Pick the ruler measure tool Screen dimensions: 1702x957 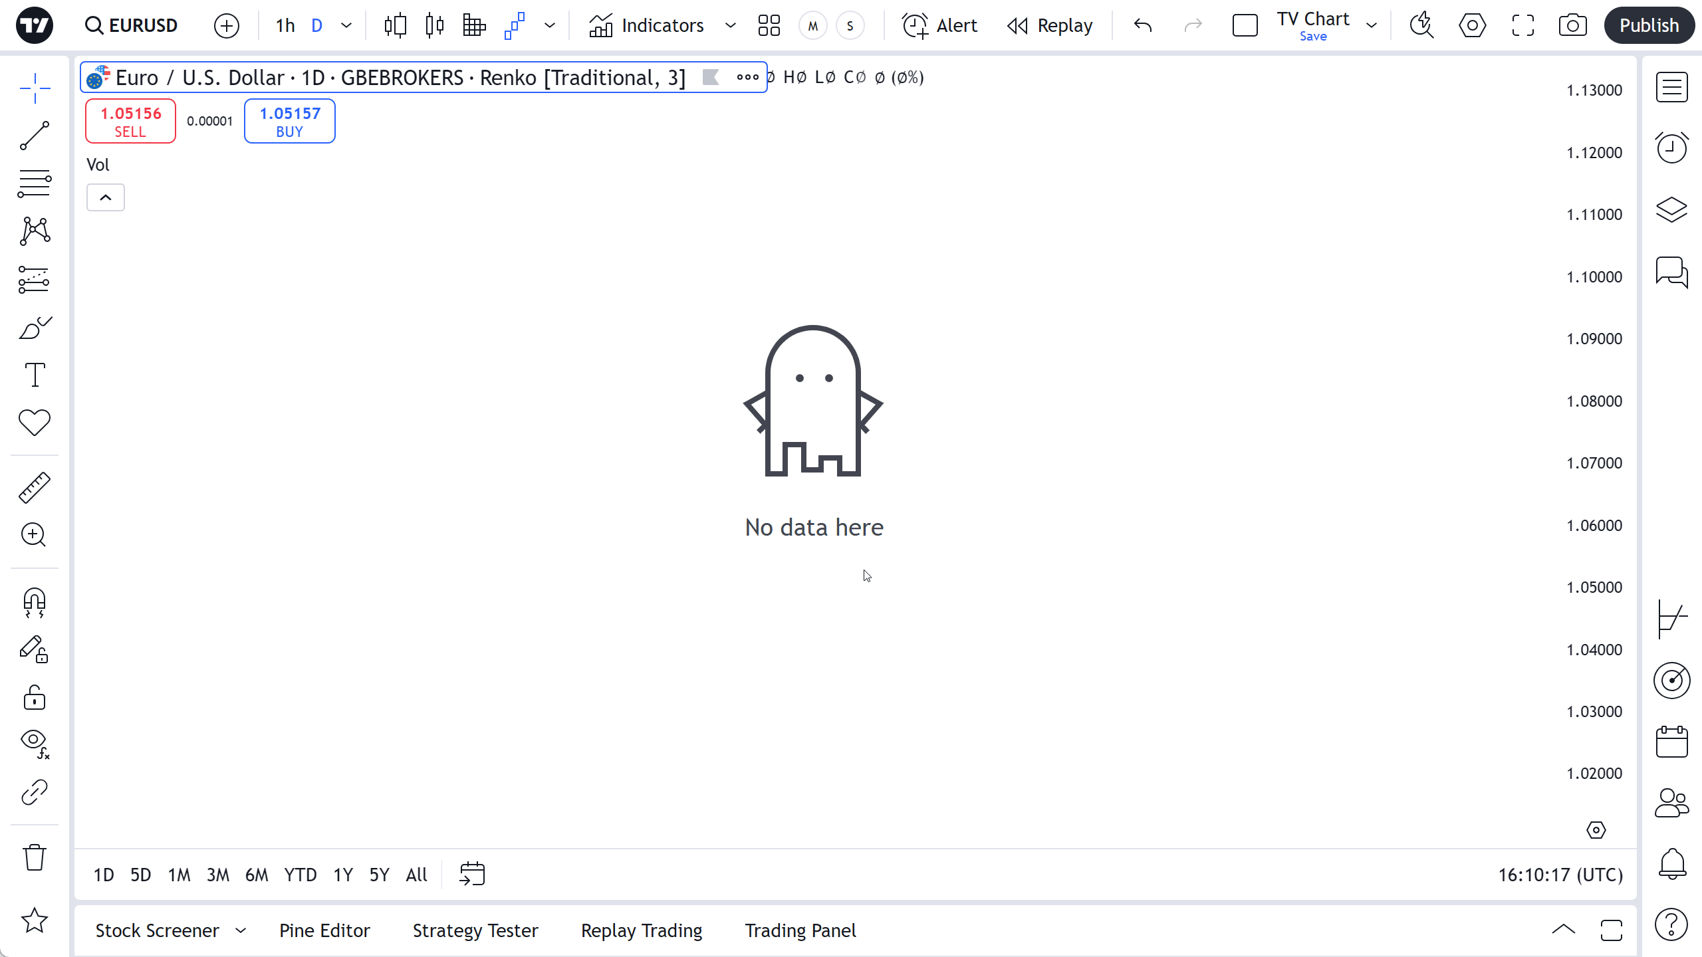(35, 488)
